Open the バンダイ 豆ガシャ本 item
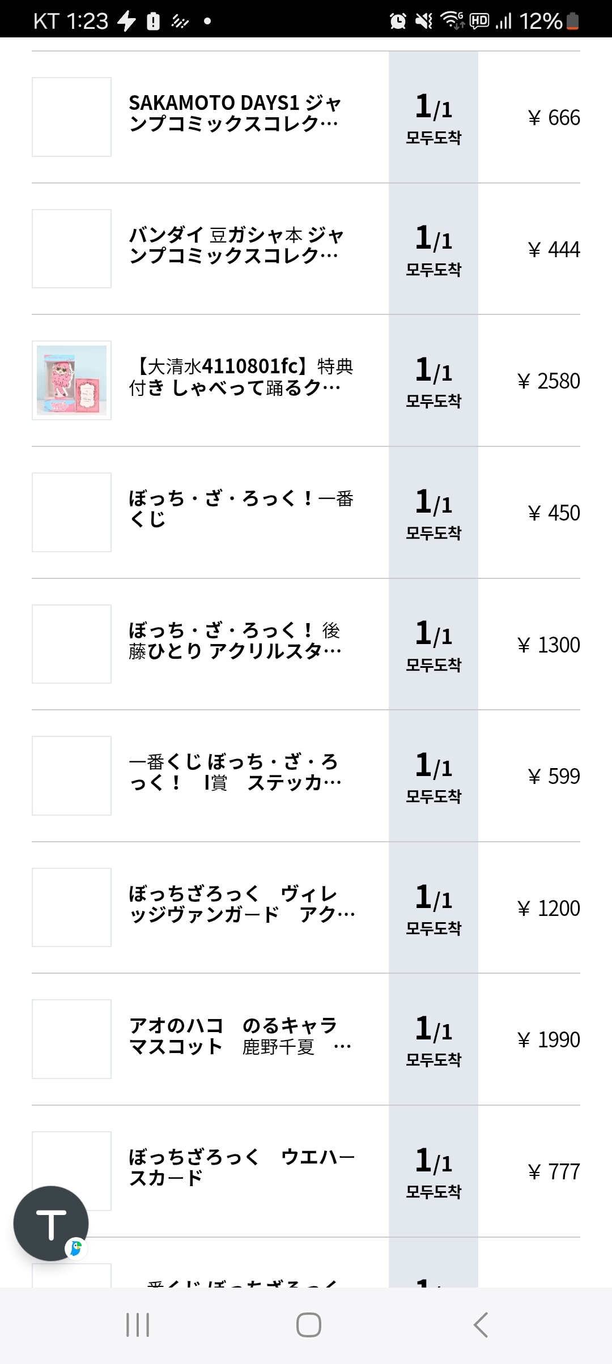 click(236, 245)
